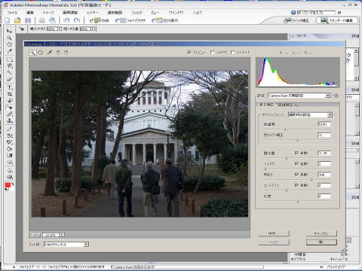Screen dimensions: 362x271
Task: Toggle Auto checkbox for Contrast
Action: 296,185
